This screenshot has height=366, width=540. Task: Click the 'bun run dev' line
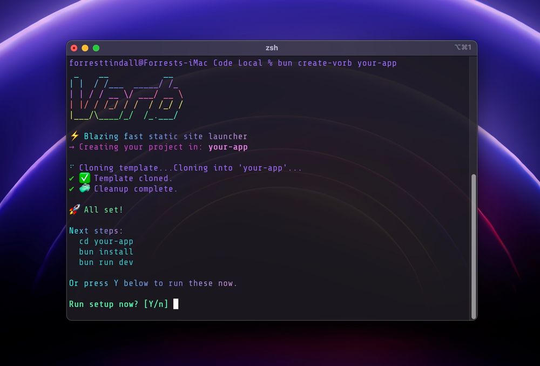click(106, 262)
